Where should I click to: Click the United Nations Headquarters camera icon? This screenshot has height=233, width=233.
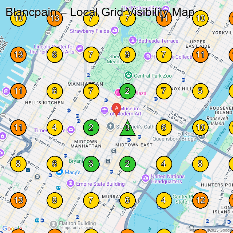145,178
